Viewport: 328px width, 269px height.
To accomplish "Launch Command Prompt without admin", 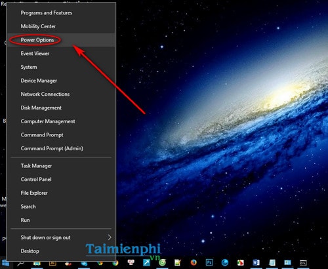I will [x=61, y=135].
